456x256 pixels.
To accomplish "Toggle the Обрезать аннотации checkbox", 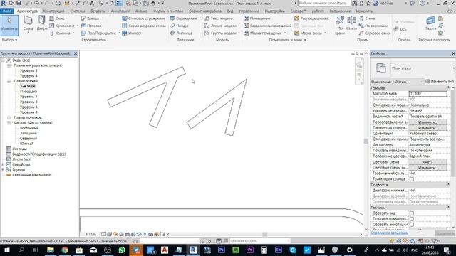I will tap(412, 225).
